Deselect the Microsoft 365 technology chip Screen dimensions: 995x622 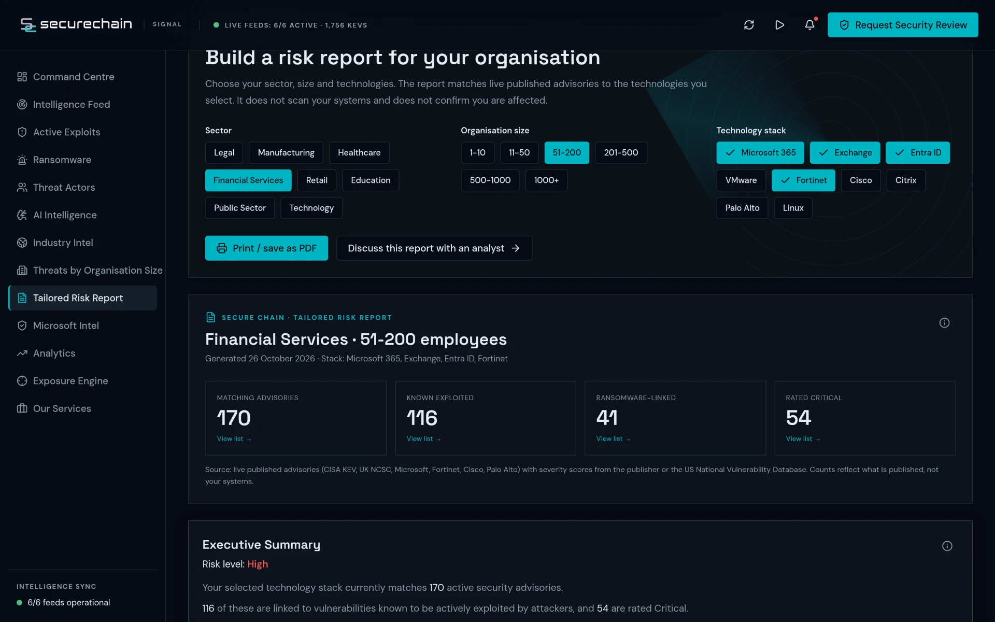pyautogui.click(x=760, y=152)
